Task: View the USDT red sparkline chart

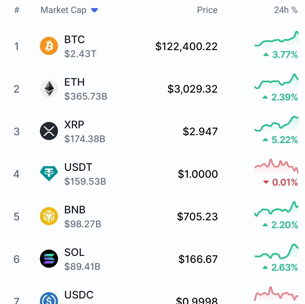Action: [x=276, y=166]
